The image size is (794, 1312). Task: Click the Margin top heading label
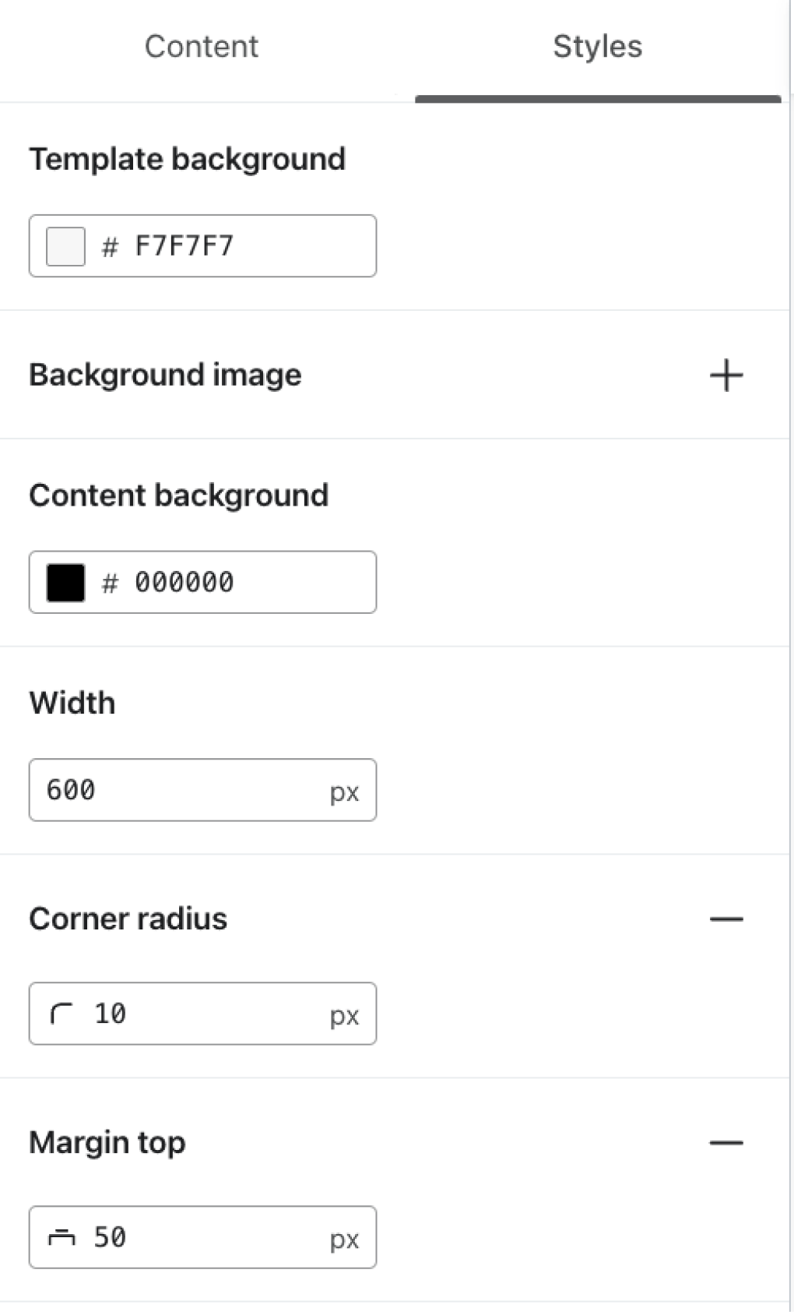click(x=107, y=1143)
